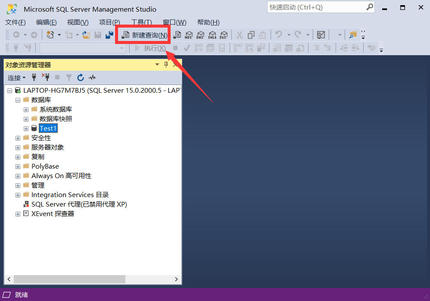This screenshot has height=301, width=430.
Task: Open the View (视图) menu
Action: click(x=78, y=22)
